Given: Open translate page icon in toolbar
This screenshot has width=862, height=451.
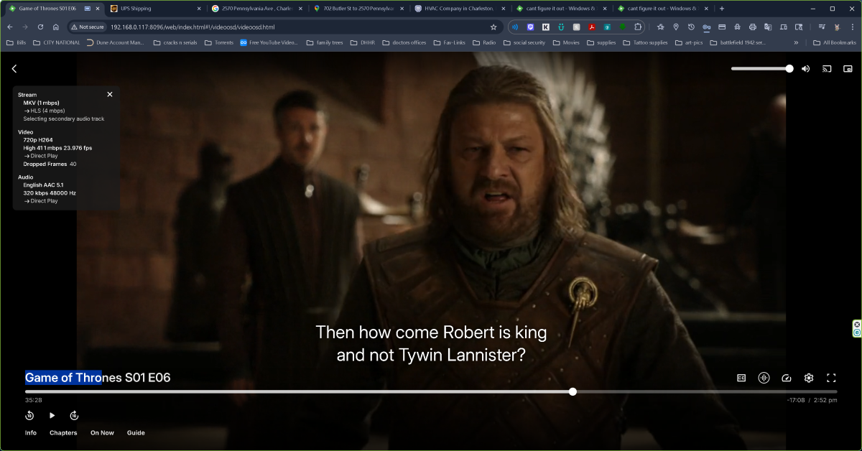Looking at the screenshot, I should [x=768, y=27].
